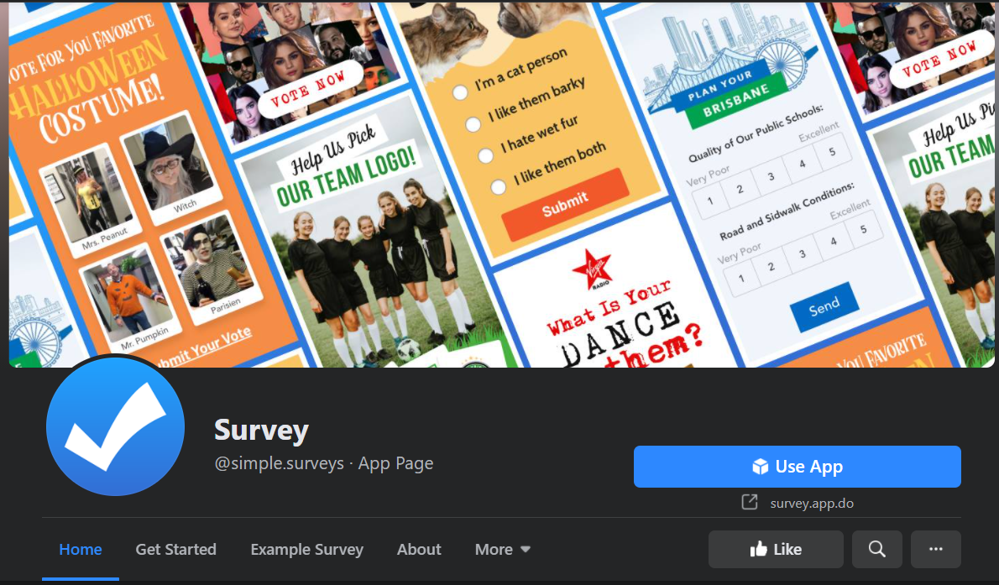Click the blue Use App button

point(797,467)
